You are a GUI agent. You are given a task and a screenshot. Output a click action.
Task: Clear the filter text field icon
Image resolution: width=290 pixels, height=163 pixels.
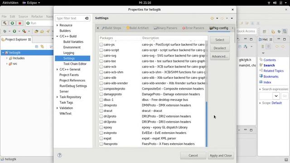coord(87,18)
